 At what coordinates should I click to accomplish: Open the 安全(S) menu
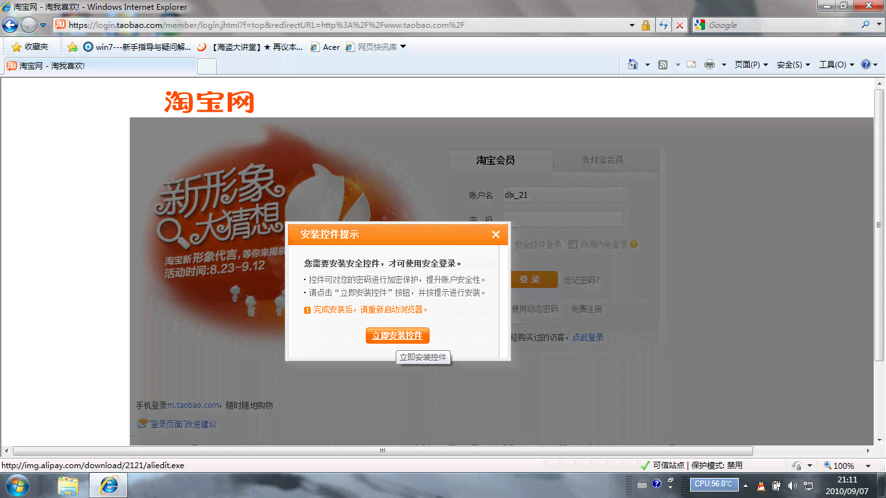793,65
